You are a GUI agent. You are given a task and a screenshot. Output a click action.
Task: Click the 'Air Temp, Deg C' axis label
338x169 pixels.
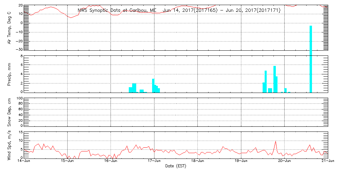[x=9, y=28]
